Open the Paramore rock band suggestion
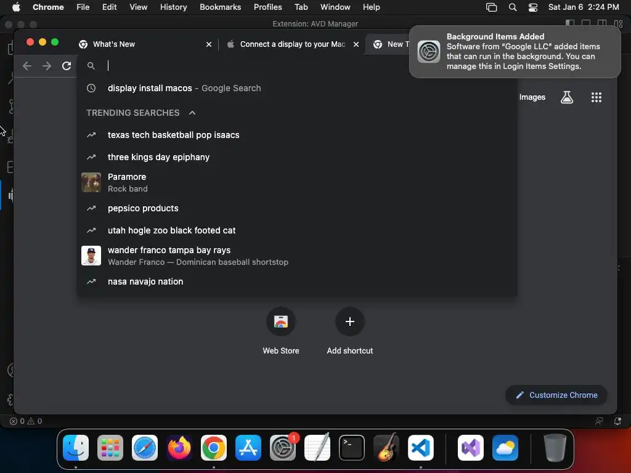Image resolution: width=631 pixels, height=473 pixels. pos(297,182)
